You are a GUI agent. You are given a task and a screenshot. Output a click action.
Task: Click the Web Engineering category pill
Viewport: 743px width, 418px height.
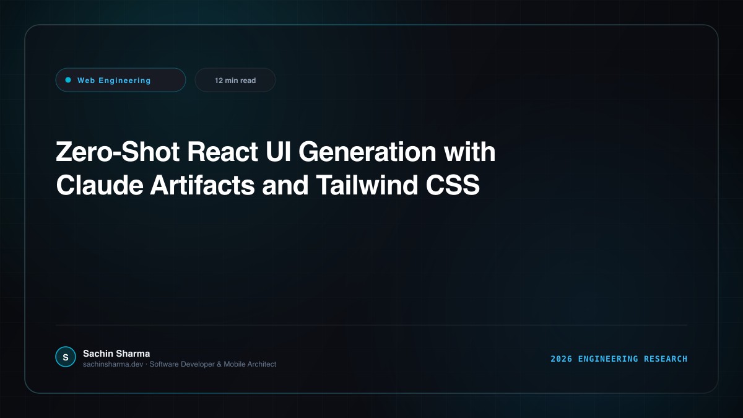click(x=121, y=80)
